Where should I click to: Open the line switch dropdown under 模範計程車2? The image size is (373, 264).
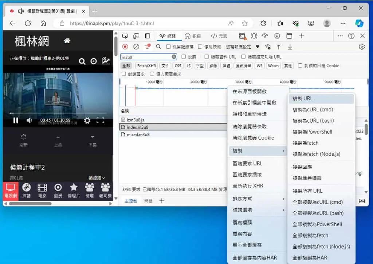(97, 178)
